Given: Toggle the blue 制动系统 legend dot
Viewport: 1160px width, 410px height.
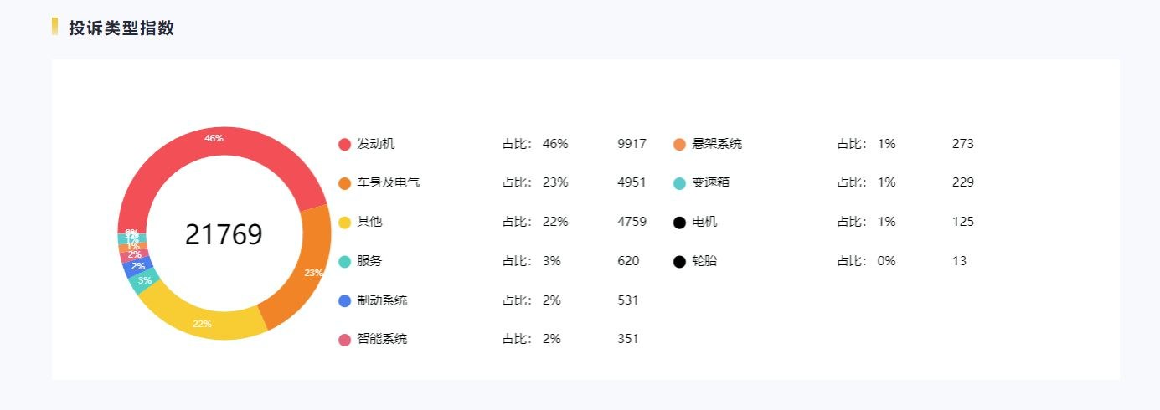Looking at the screenshot, I should coord(344,300).
